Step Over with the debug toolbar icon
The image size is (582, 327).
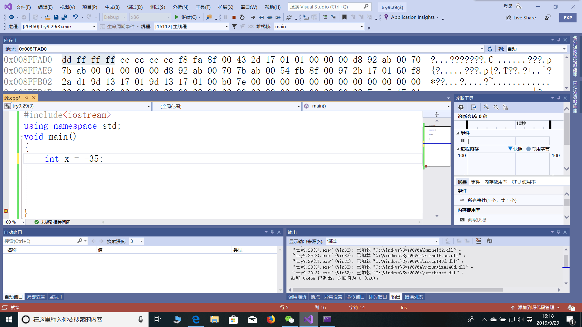pyautogui.click(x=270, y=17)
